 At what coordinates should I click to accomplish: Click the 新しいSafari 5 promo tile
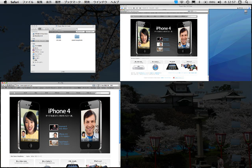pos(47,163)
